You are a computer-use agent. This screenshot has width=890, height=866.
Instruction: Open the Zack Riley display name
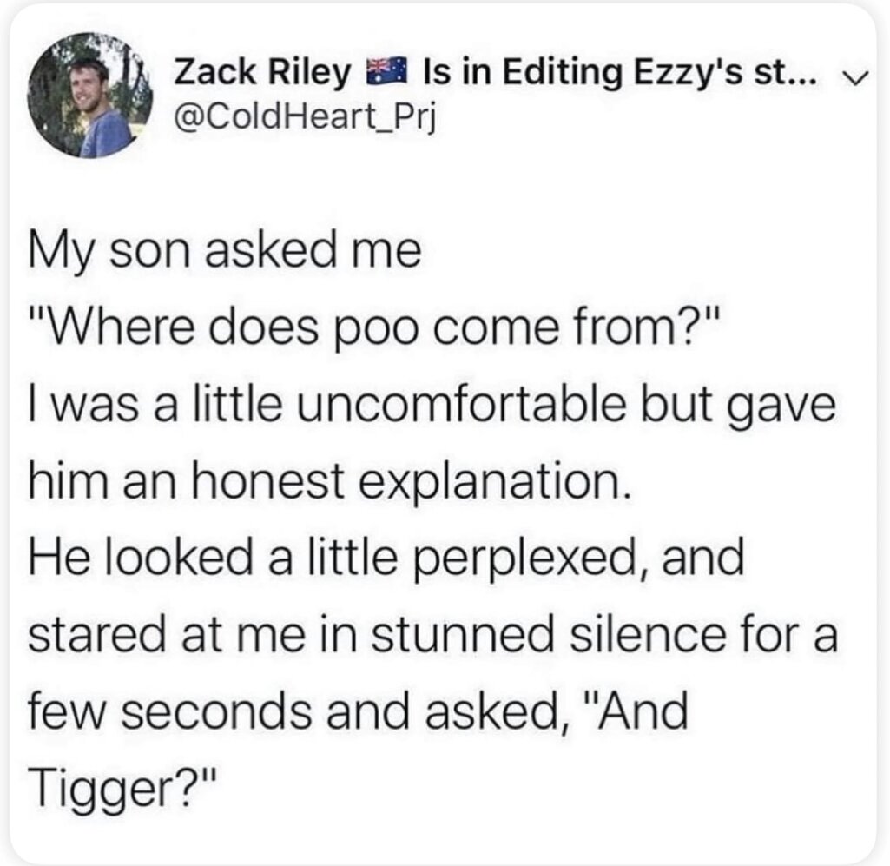pyautogui.click(x=262, y=75)
